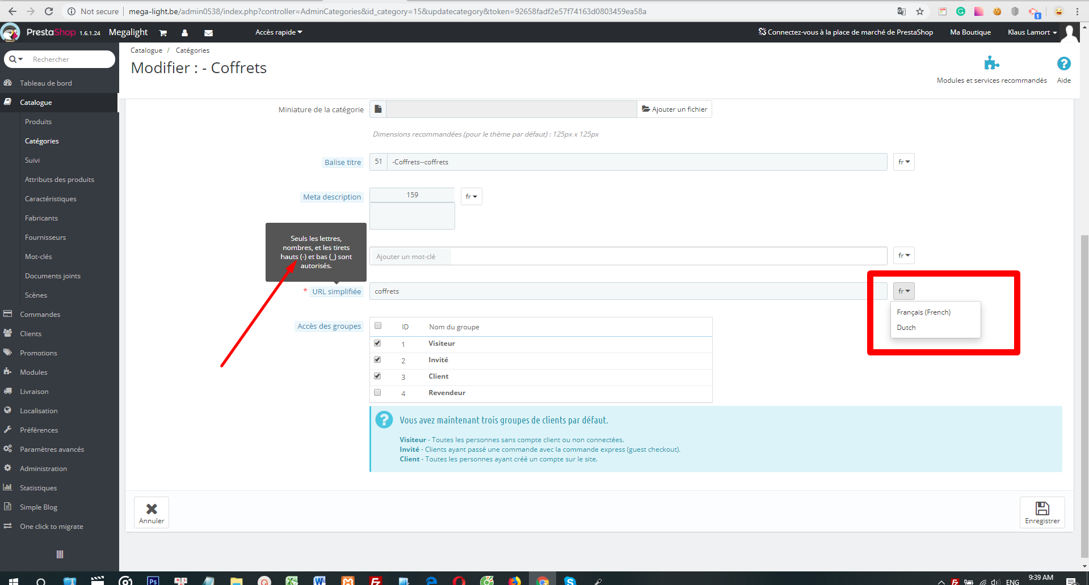Click the Meta description text area

(412, 216)
